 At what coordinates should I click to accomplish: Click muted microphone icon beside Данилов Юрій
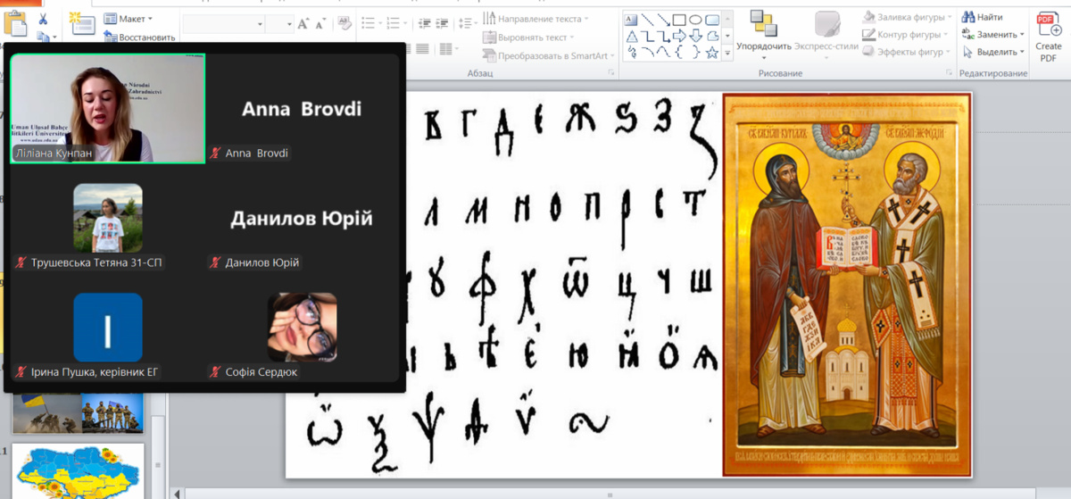coord(214,262)
